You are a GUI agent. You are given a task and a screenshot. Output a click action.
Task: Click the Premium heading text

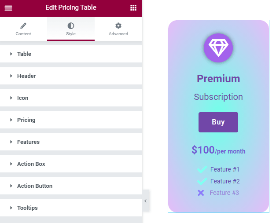click(218, 79)
